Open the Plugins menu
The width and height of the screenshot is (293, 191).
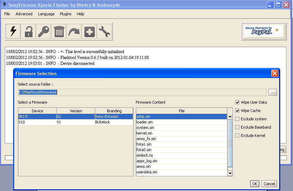click(66, 14)
